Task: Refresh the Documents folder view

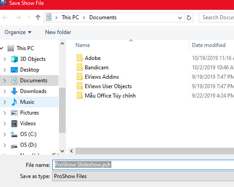Action: click(x=189, y=17)
